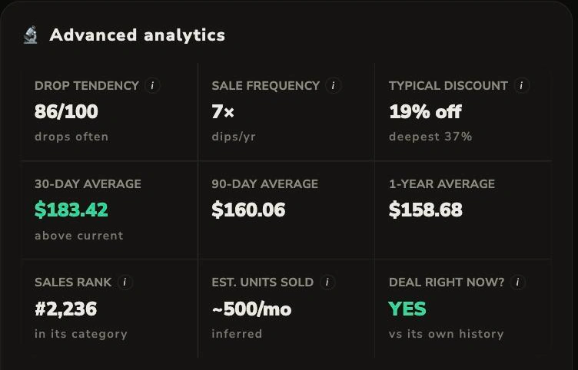Select the #2,236 sales rank value
The image size is (578, 370).
click(x=65, y=309)
